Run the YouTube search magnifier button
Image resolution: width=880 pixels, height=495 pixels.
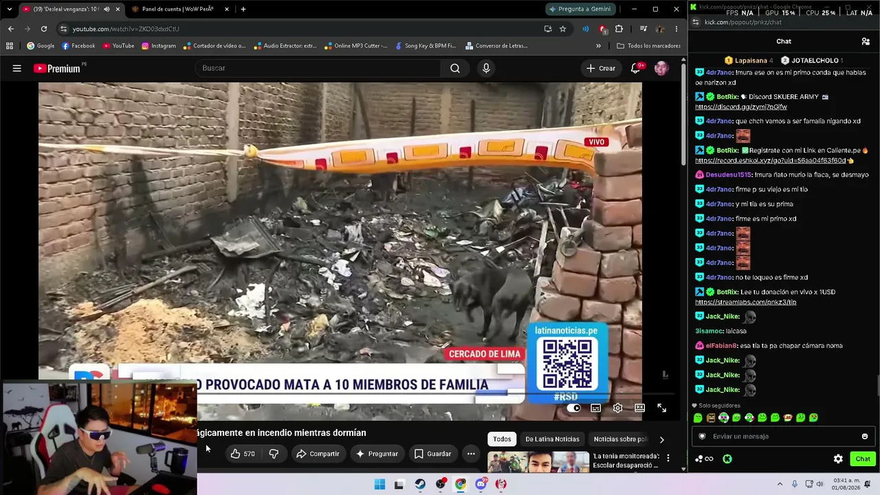tap(455, 68)
